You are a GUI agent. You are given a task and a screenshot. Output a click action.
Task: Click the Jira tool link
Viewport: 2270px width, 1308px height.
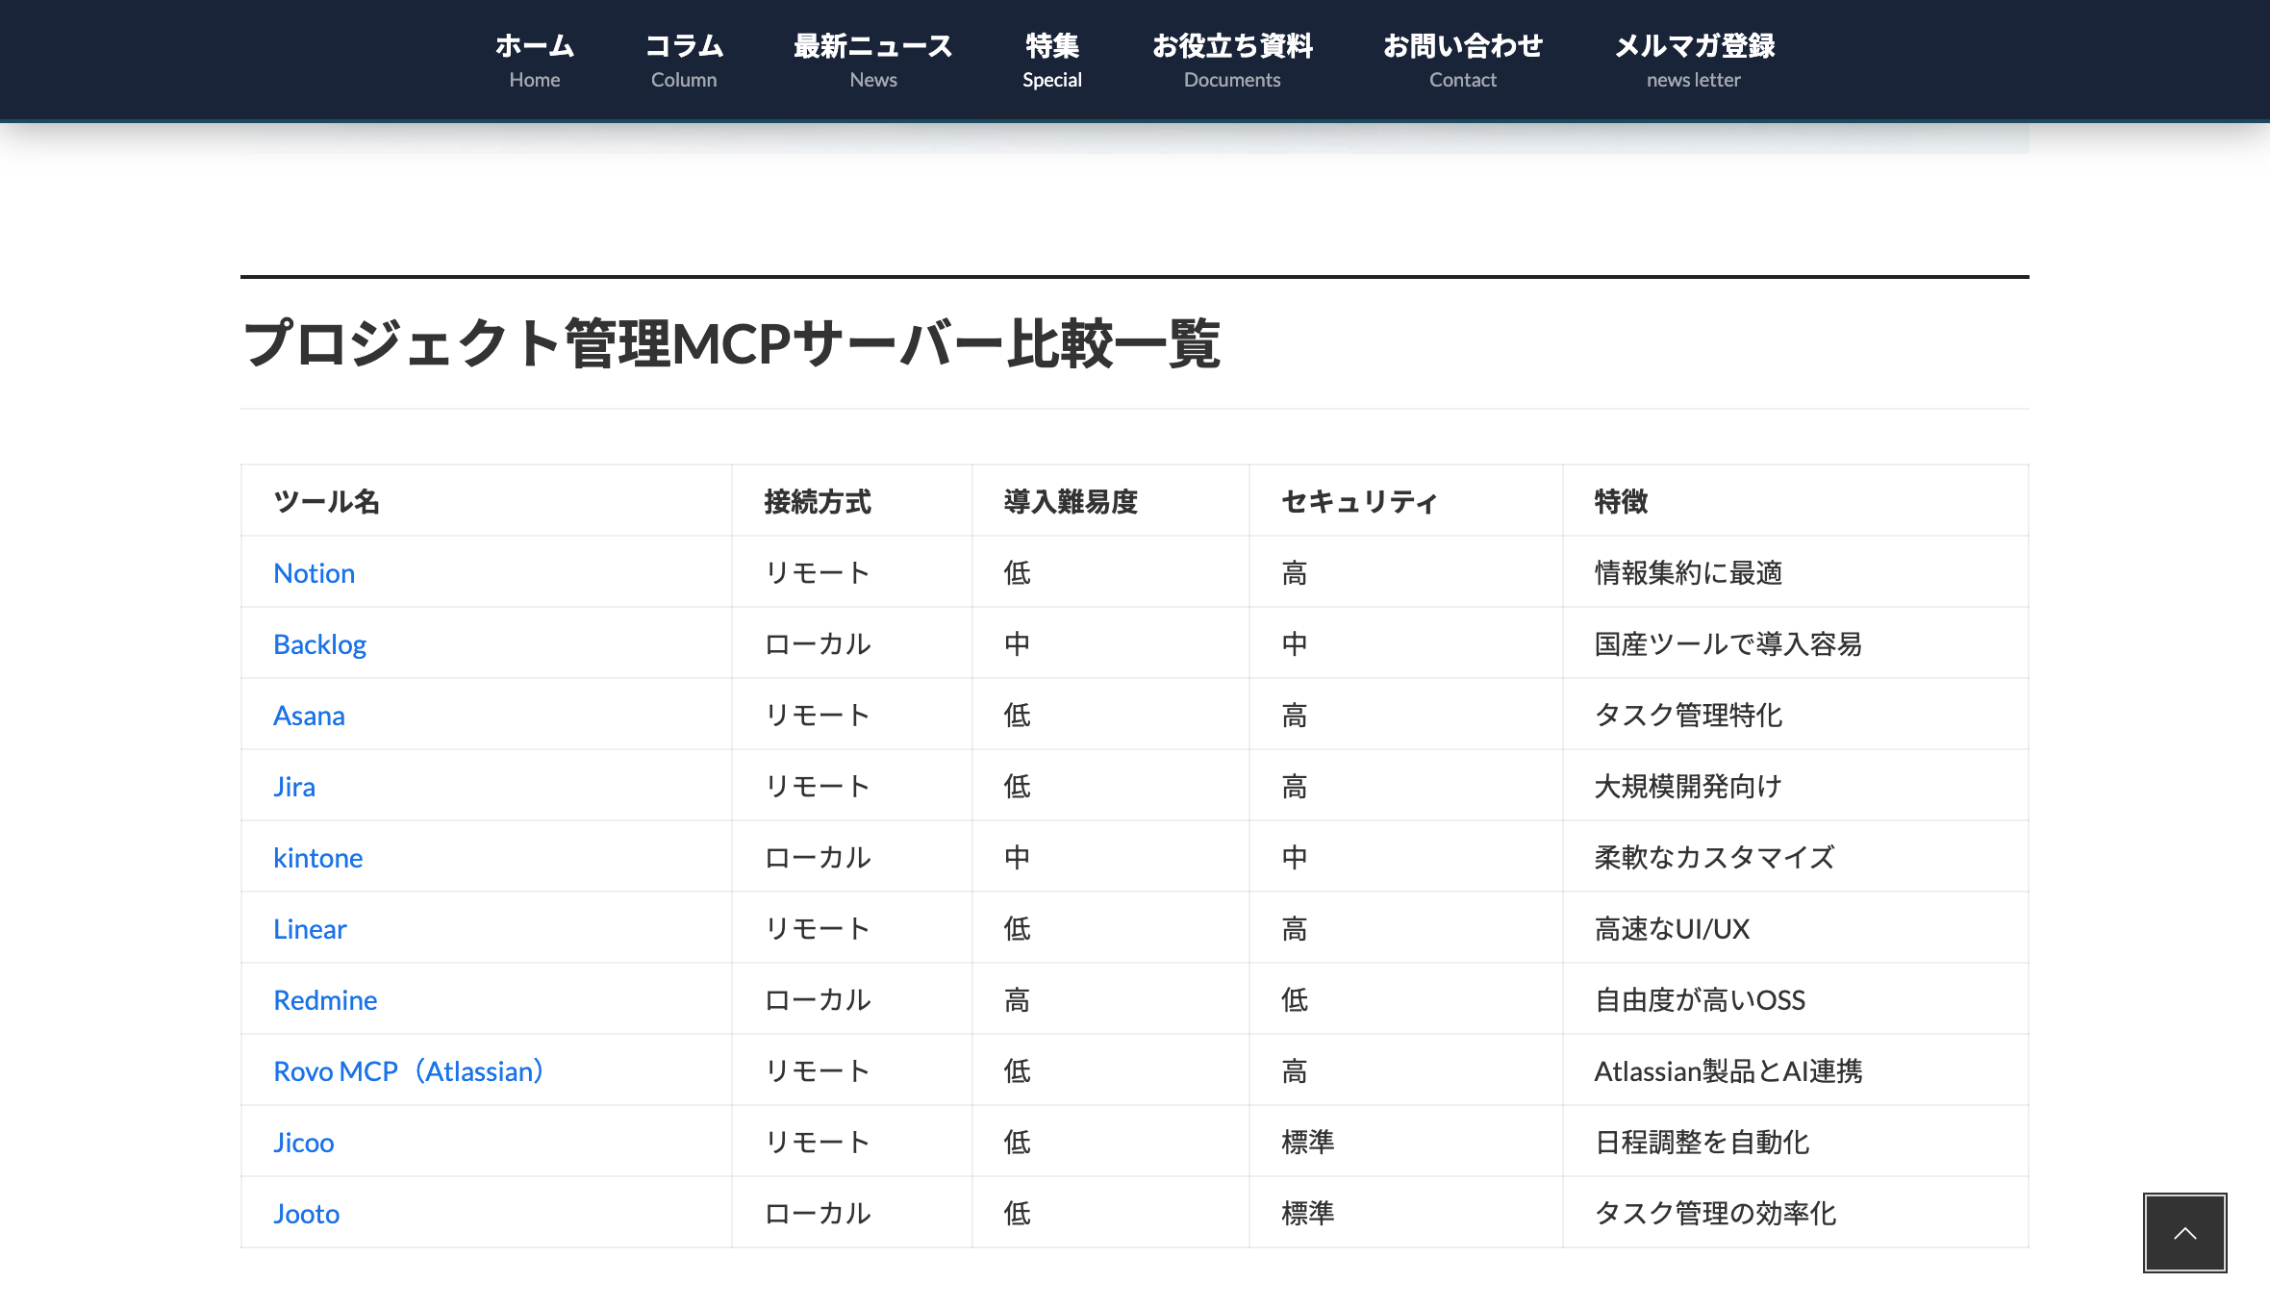tap(294, 787)
